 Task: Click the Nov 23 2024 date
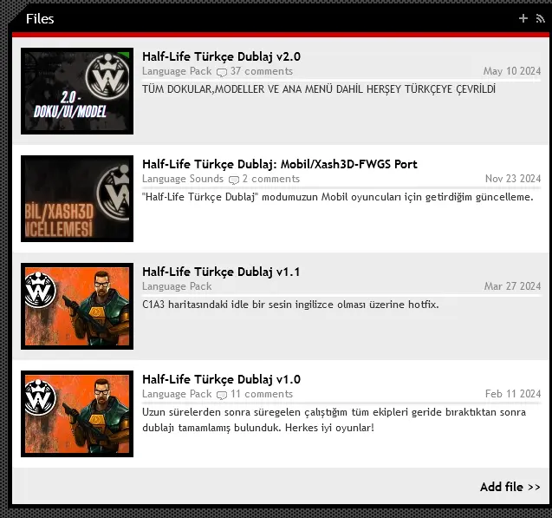tap(513, 179)
